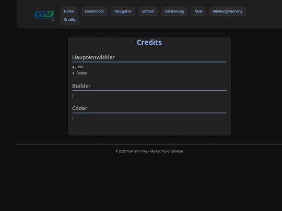Go to the Lienennetz page
The image size is (282, 211).
click(94, 11)
